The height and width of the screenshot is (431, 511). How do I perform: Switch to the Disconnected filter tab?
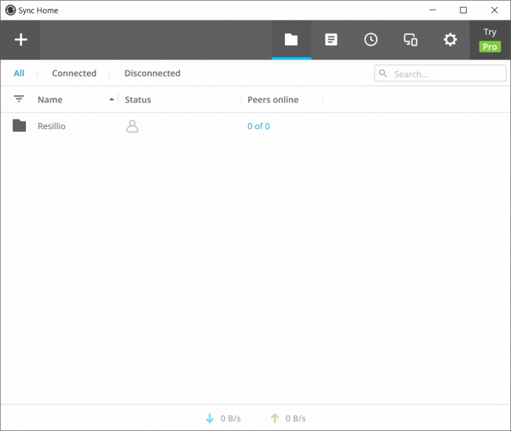152,74
